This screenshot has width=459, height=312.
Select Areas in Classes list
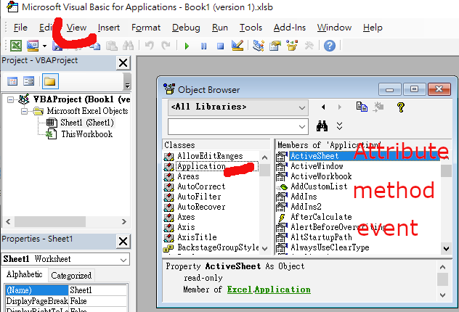(x=188, y=176)
